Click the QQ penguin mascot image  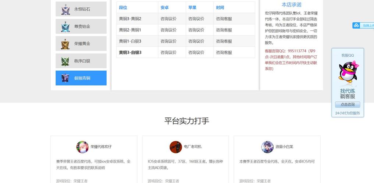(349, 72)
